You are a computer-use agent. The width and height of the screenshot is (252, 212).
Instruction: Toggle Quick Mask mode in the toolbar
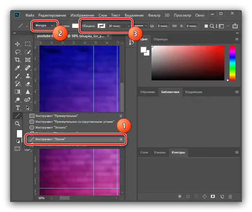(x=18, y=149)
